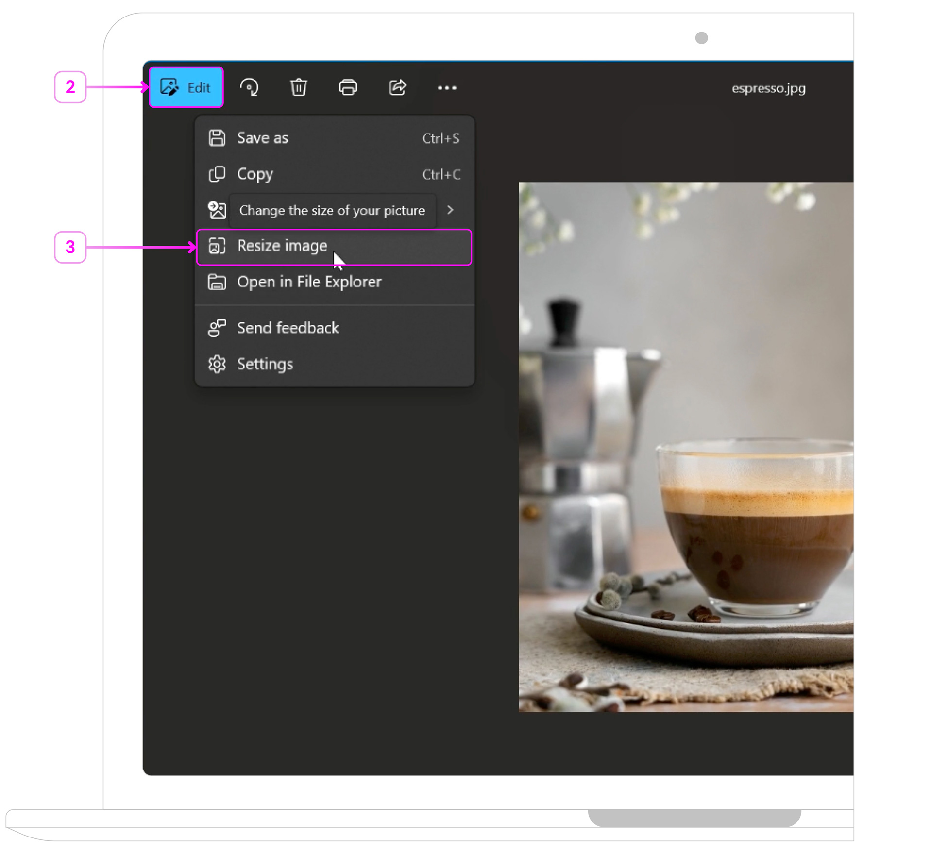
Task: Click the 'Change the size of your picture' tooltip
Action: point(332,211)
